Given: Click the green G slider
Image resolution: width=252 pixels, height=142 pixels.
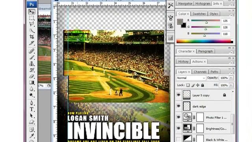Looking at the screenshot, I should coord(206,27).
